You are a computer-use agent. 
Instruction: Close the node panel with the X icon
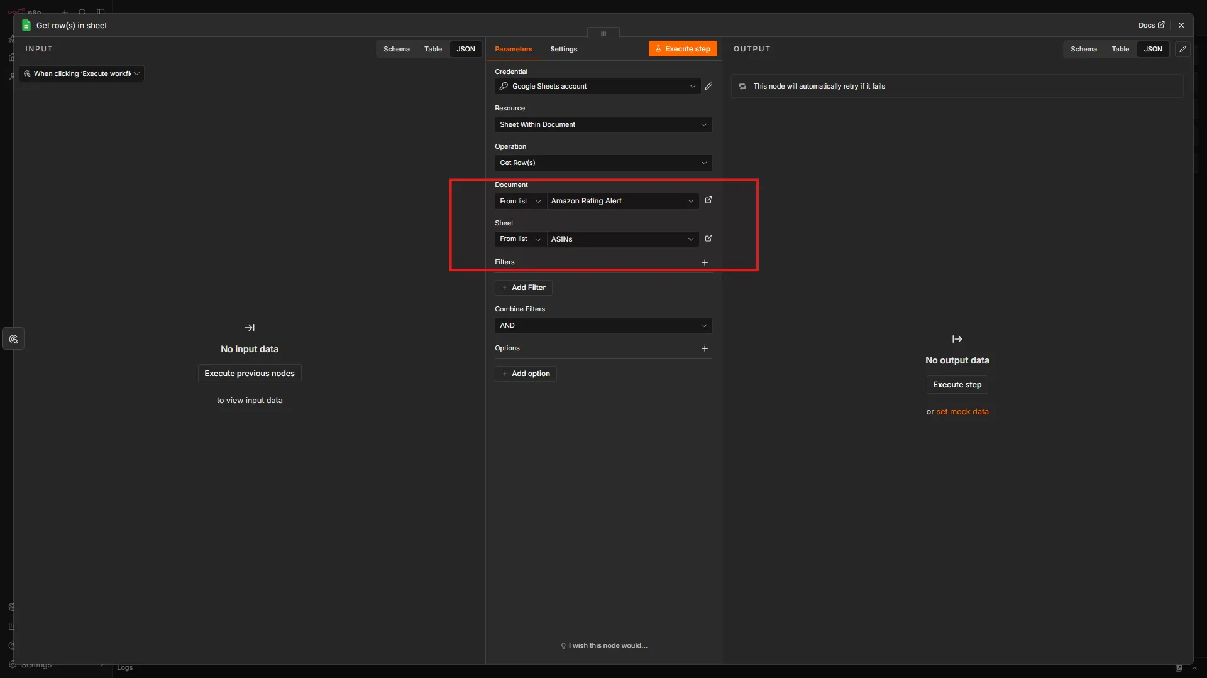[1181, 26]
